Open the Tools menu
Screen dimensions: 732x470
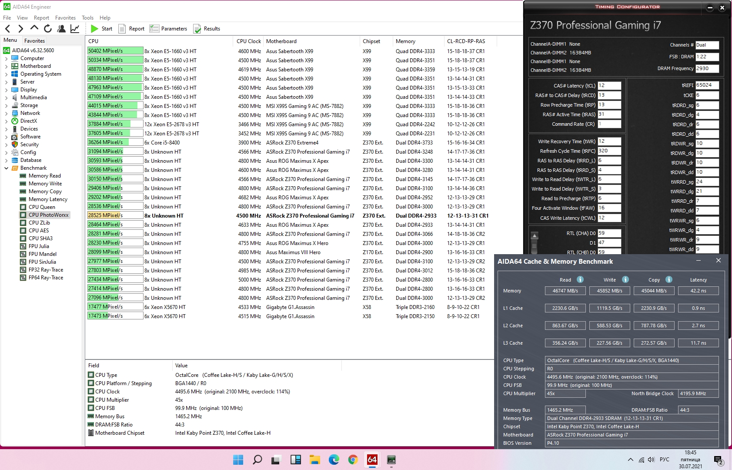(x=87, y=18)
